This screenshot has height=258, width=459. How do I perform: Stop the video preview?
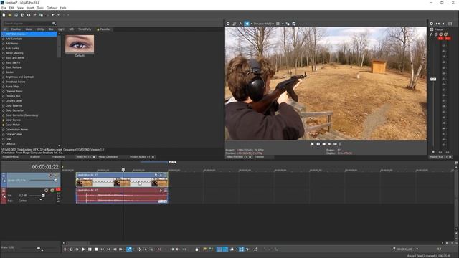[324, 144]
